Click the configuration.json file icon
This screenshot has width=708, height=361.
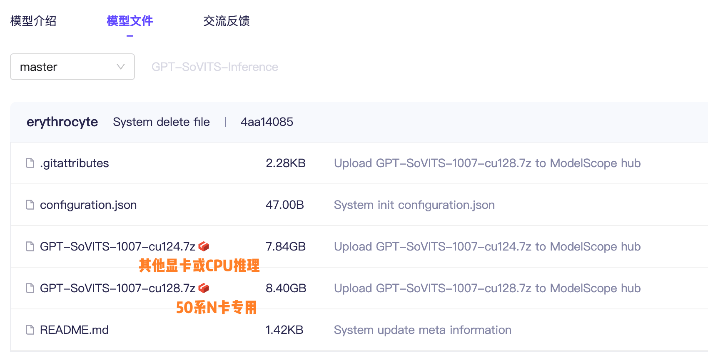pyautogui.click(x=30, y=205)
